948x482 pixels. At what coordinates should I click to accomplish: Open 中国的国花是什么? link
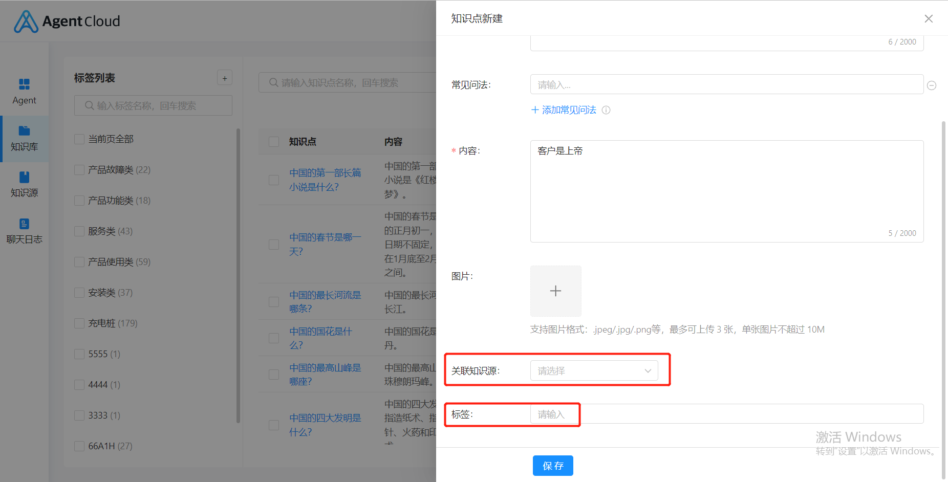321,338
